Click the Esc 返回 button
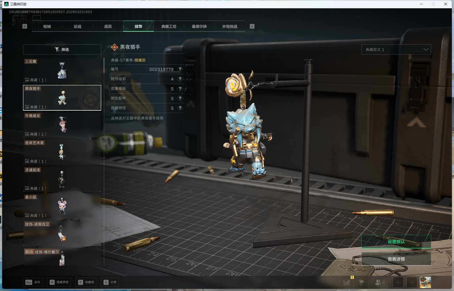This screenshot has height=291, width=454. [x=33, y=282]
